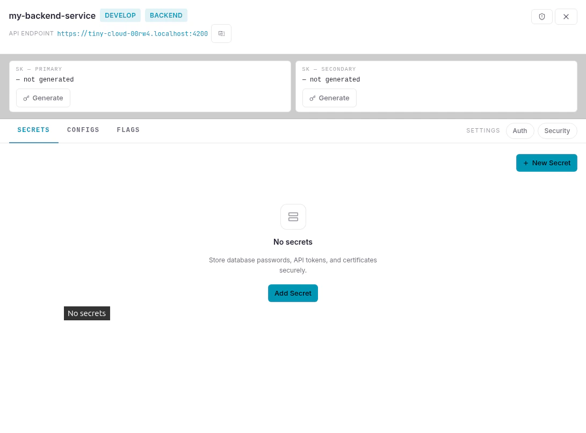This screenshot has width=586, height=433.
Task: Generate the primary SK key
Action: click(43, 98)
